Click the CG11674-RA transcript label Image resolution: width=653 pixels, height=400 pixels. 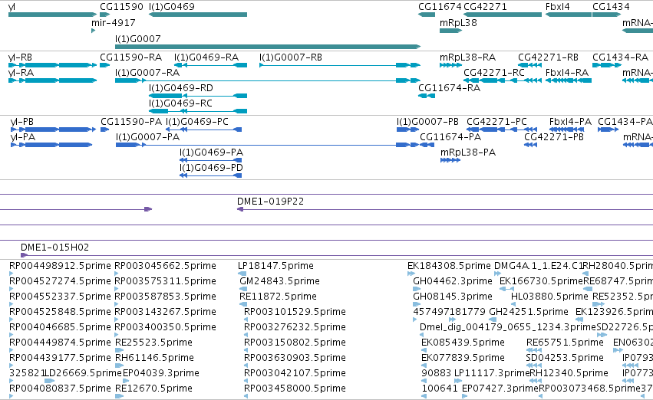point(449,88)
